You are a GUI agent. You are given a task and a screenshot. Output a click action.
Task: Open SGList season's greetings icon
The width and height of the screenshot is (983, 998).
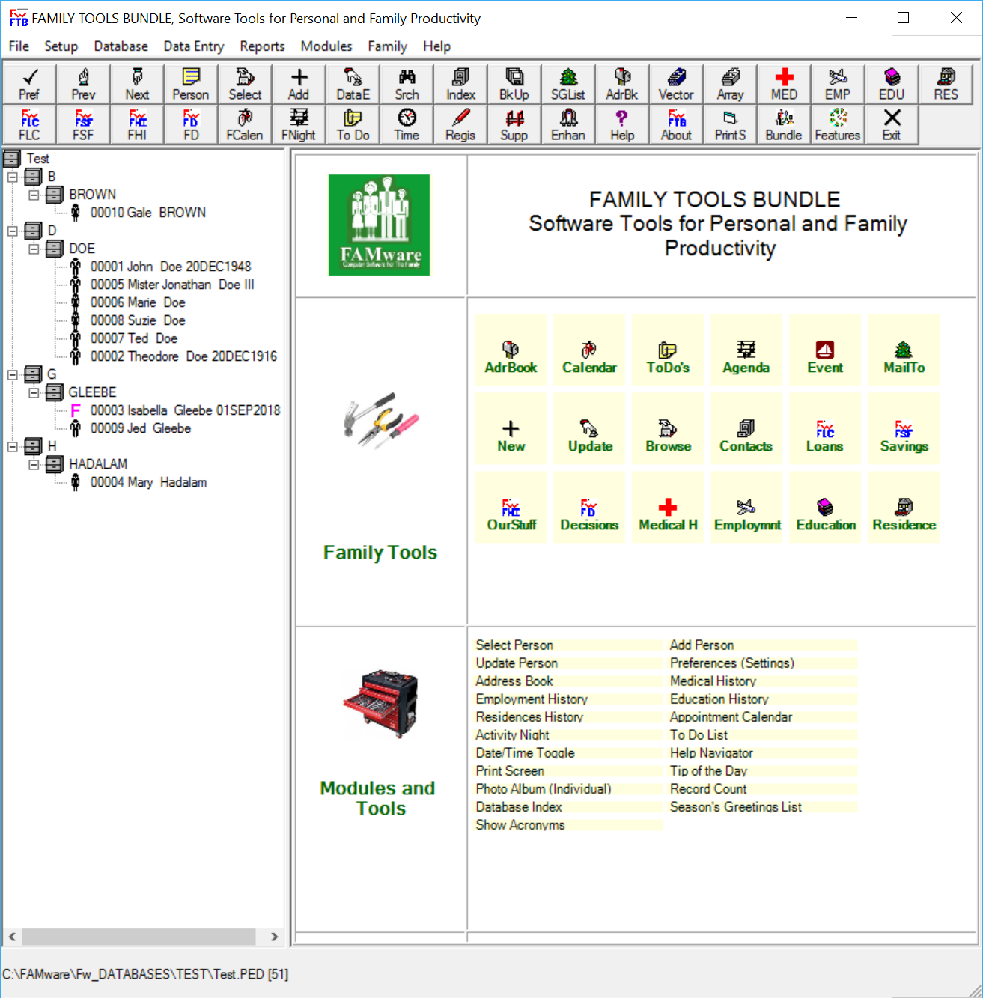point(568,84)
